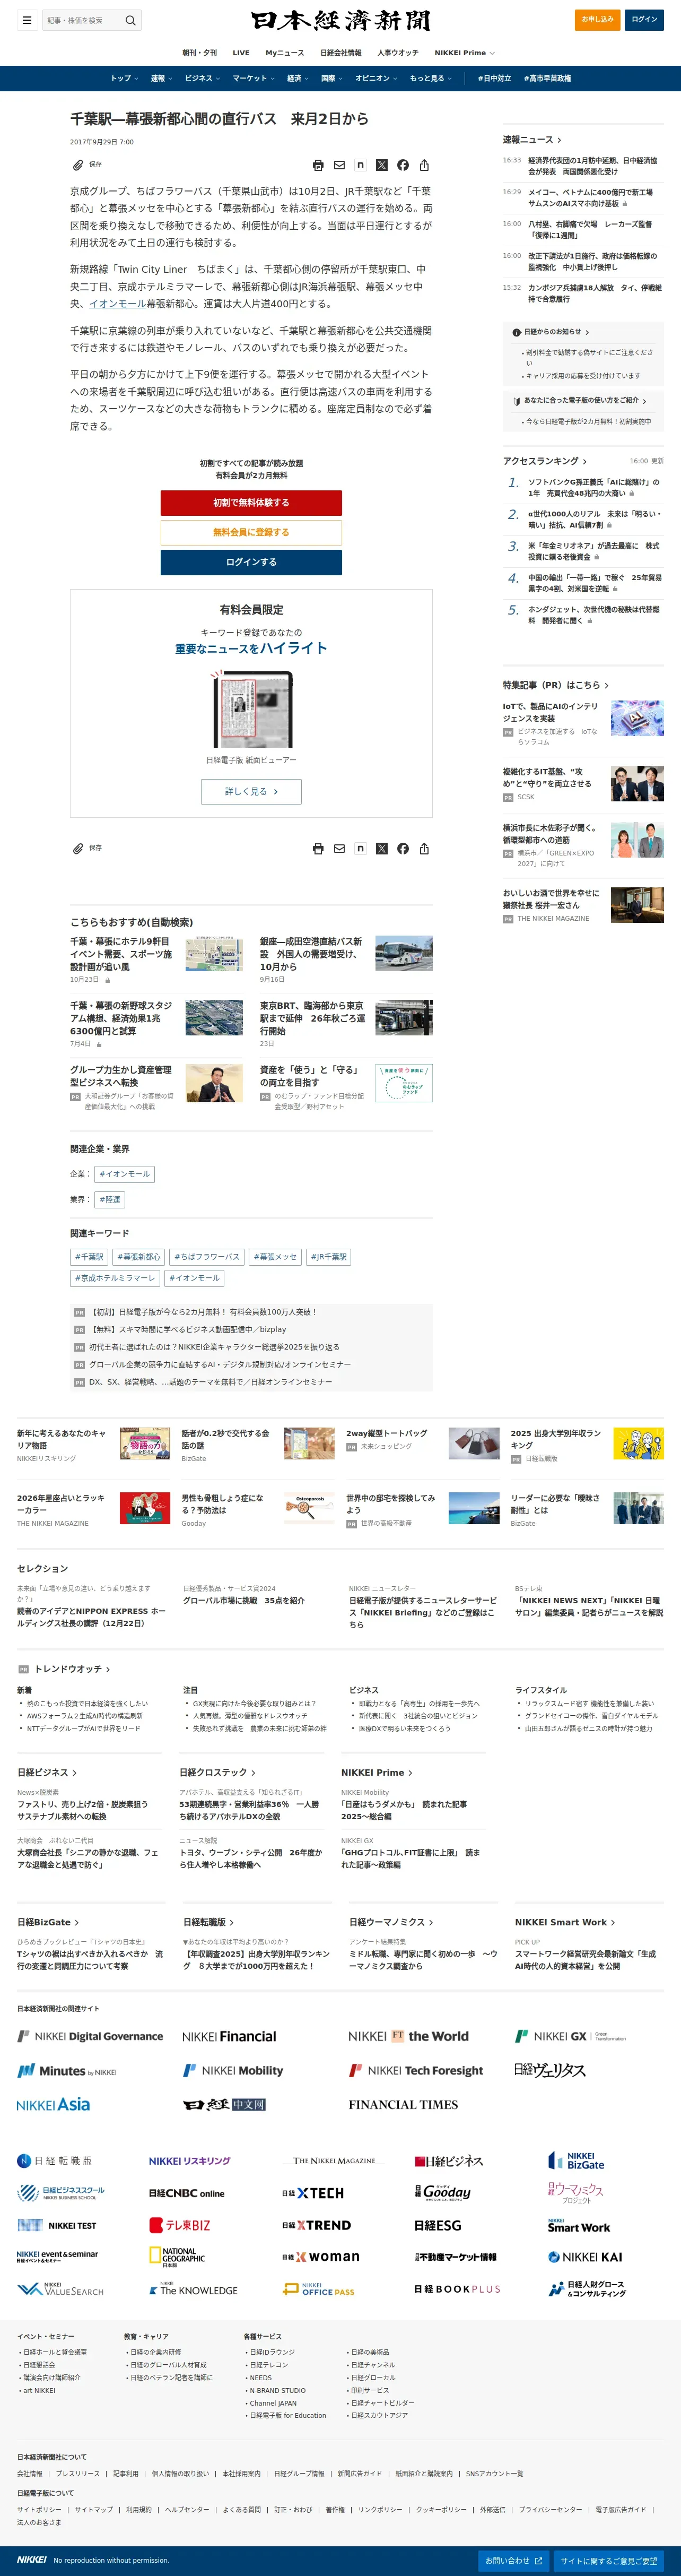Open ranking article ホンダジェット、次世代機の秘訣は代替燃料

click(594, 615)
